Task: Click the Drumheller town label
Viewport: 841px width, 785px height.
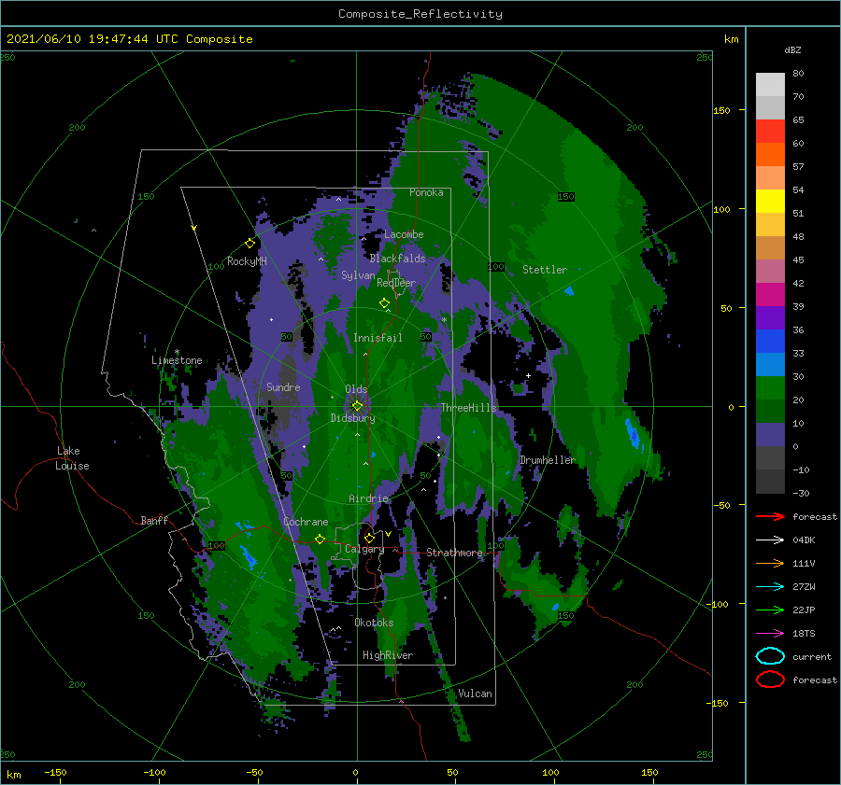Action: pos(548,460)
